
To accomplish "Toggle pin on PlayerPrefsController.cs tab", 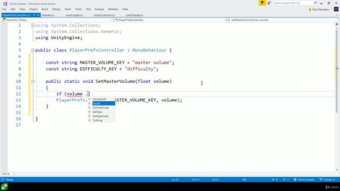I will [34, 15].
